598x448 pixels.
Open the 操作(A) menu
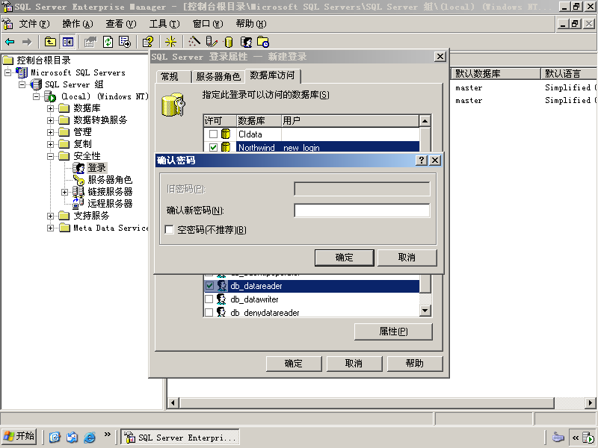coord(78,24)
